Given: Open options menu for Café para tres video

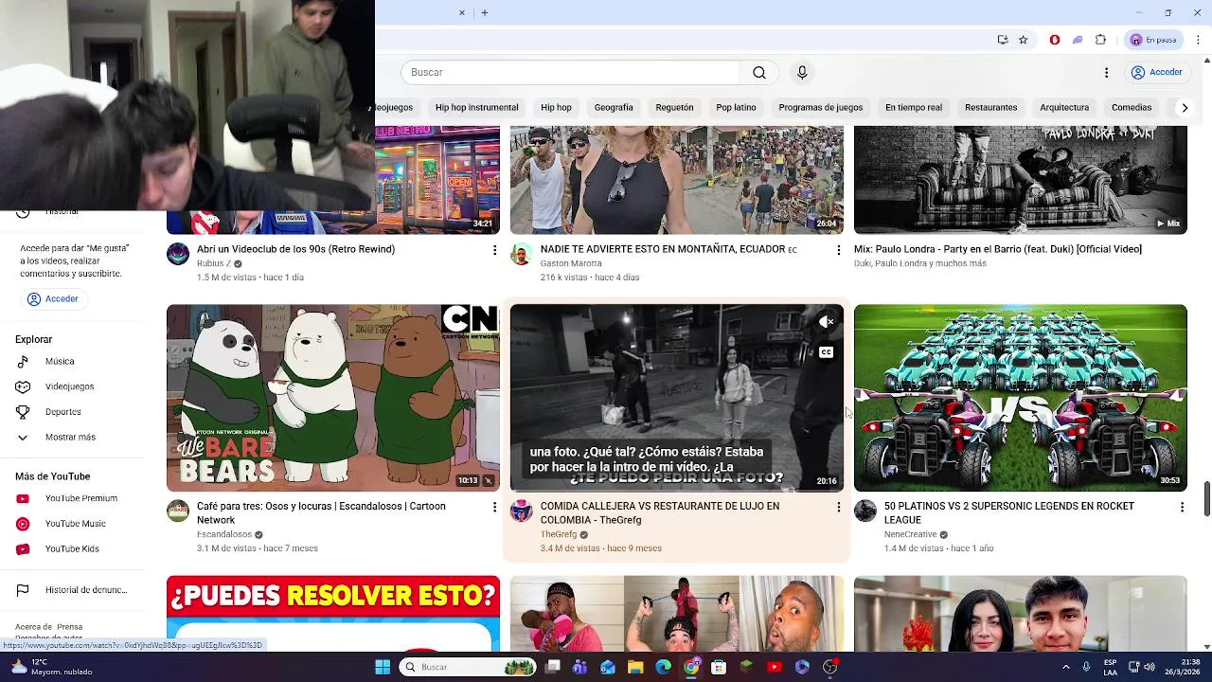Looking at the screenshot, I should 494,508.
